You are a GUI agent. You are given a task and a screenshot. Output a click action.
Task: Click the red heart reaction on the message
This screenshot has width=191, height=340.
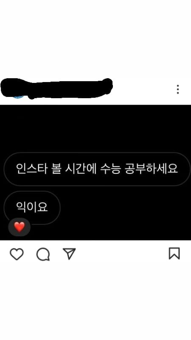[19, 227]
